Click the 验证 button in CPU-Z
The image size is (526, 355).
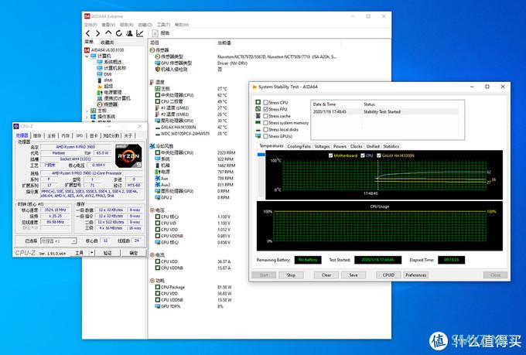(x=108, y=253)
